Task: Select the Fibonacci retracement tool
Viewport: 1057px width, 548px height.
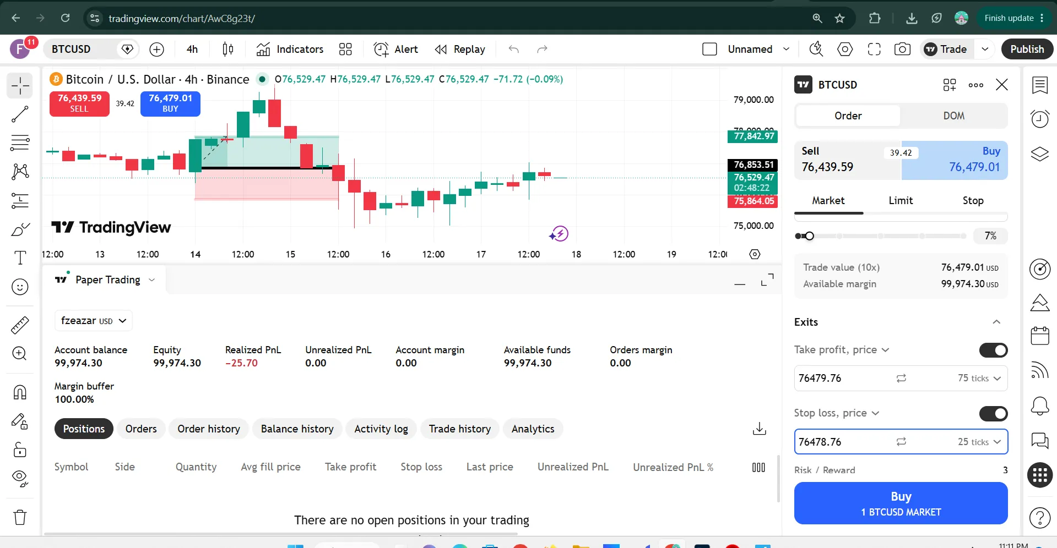Action: [20, 143]
